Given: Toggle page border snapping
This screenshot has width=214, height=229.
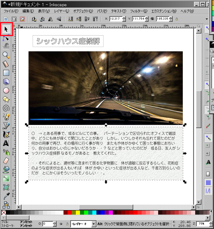Looking at the screenshot, I should [x=208, y=174].
